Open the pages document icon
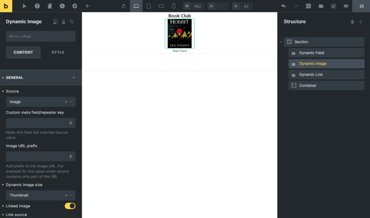The width and height of the screenshot is (370, 218). tap(50, 6)
